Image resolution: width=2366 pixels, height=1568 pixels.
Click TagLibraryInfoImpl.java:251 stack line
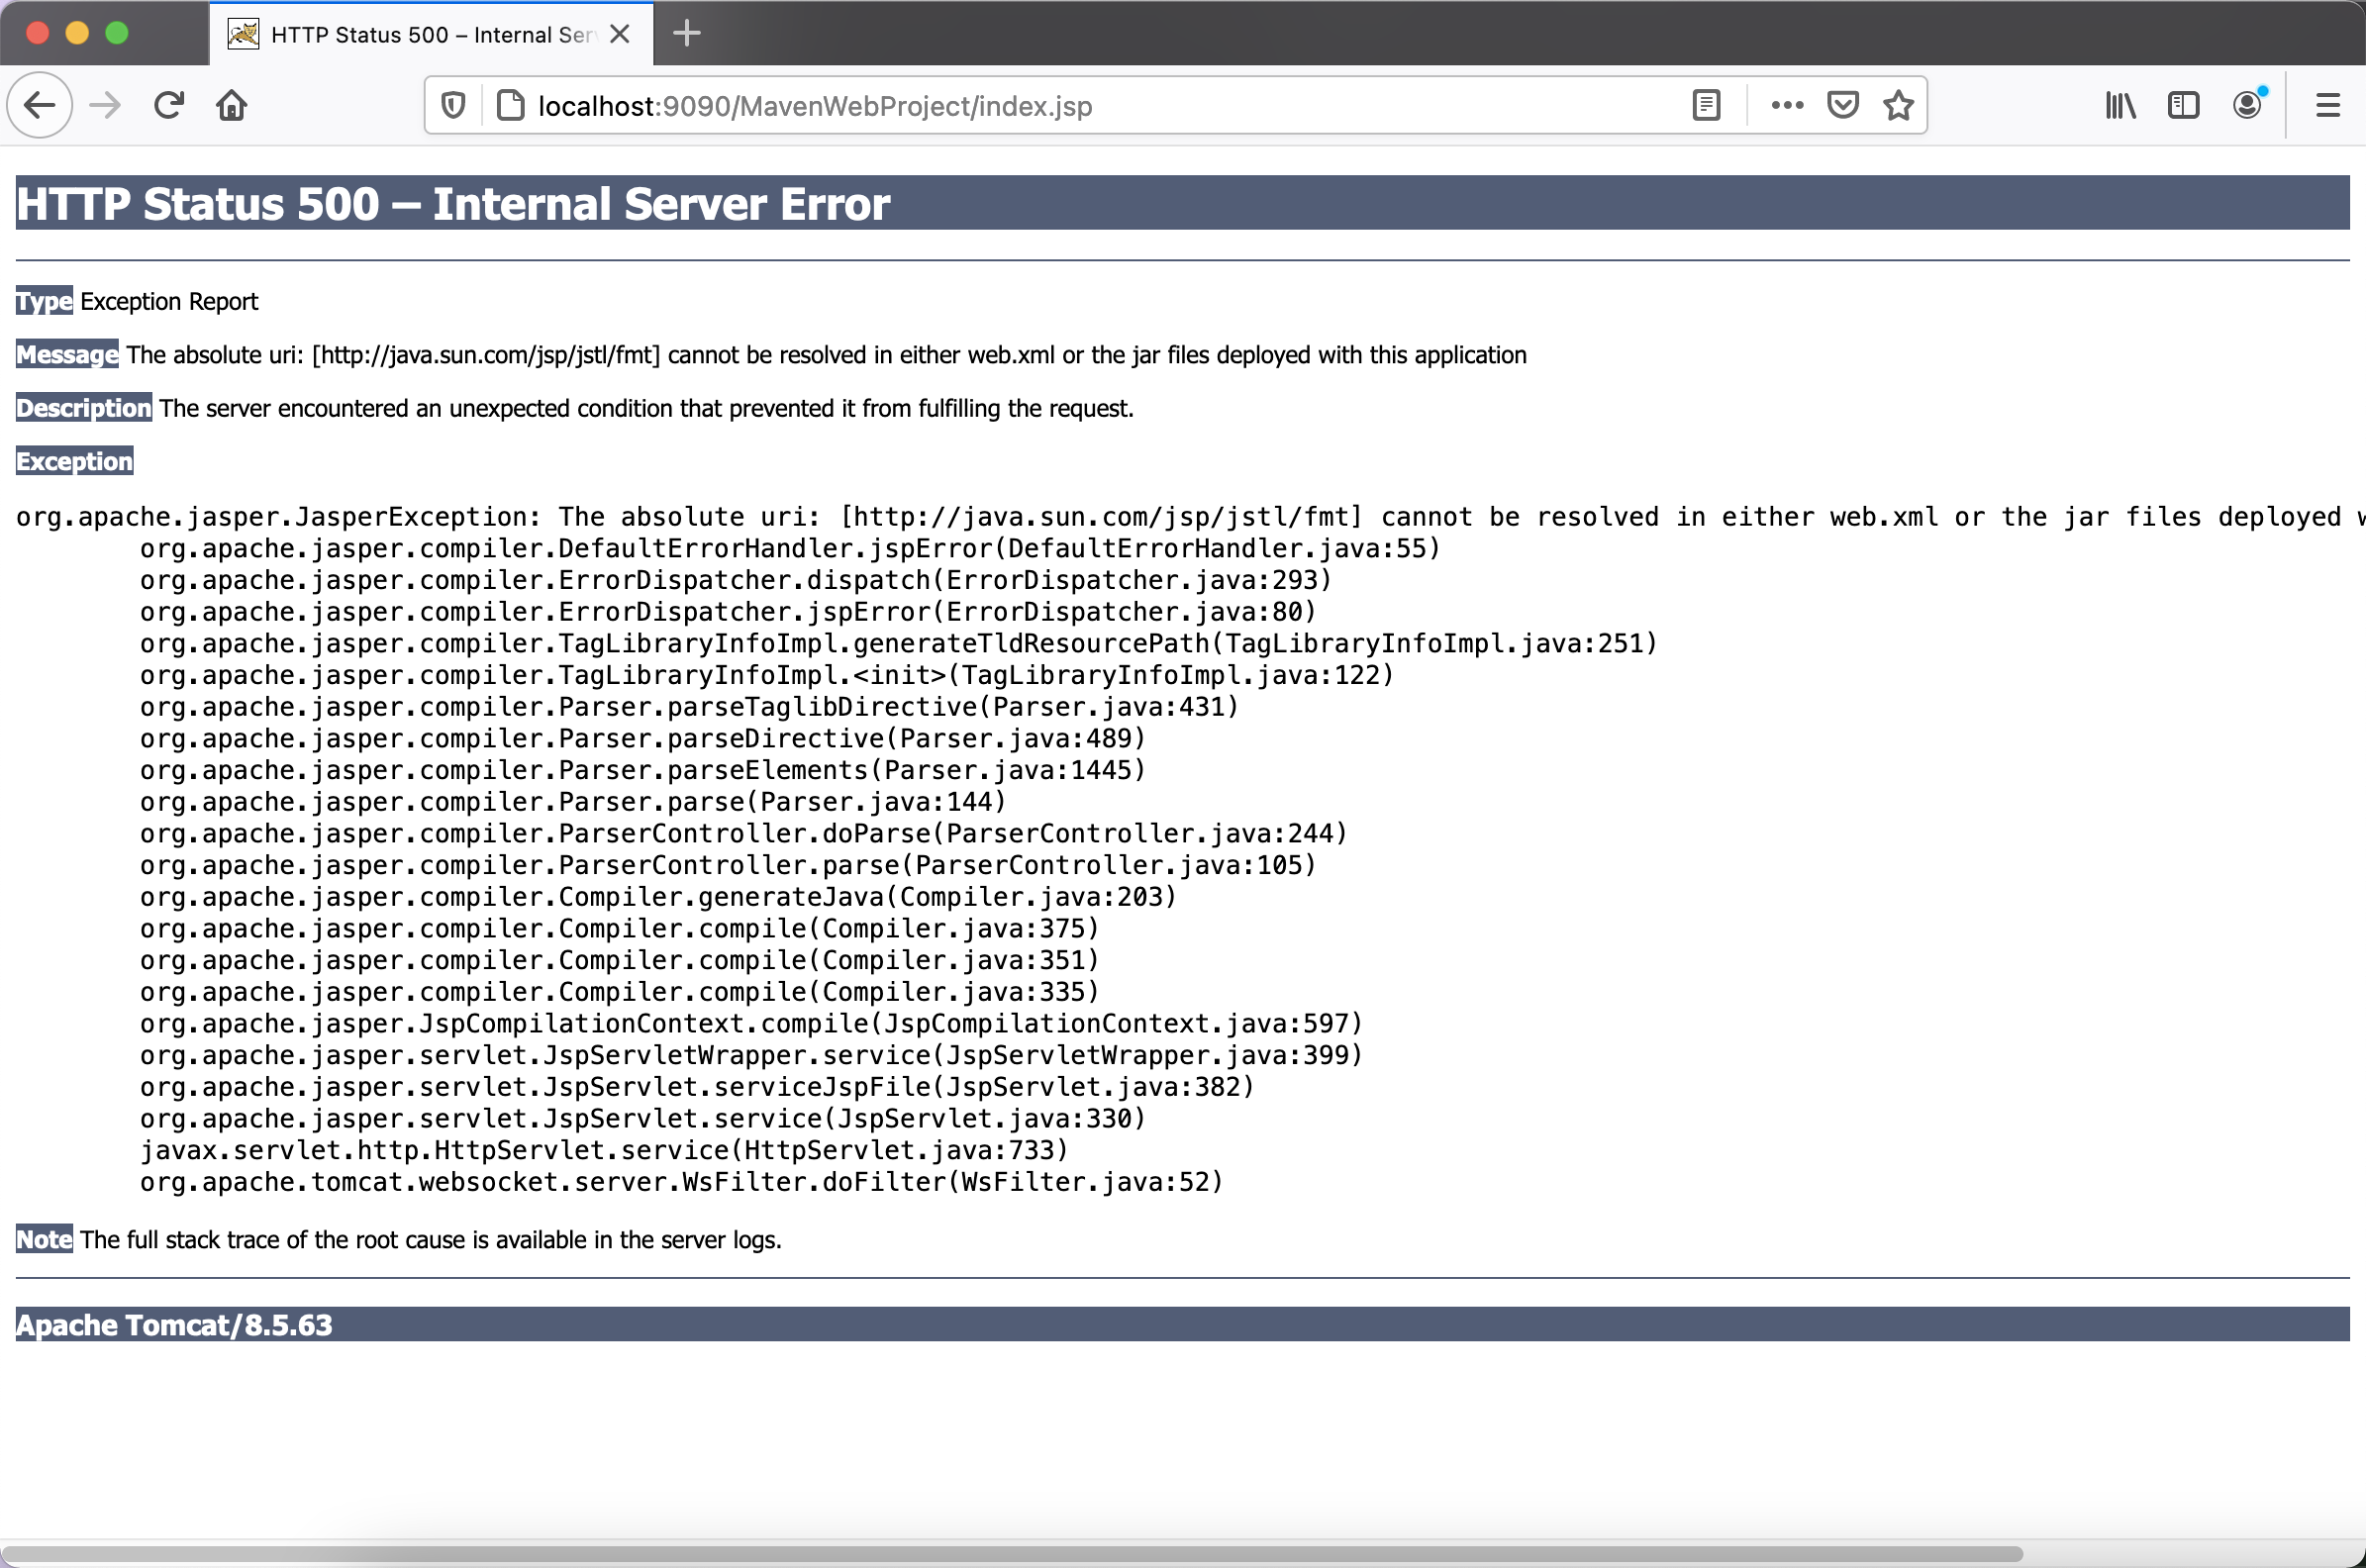pyautogui.click(x=899, y=643)
